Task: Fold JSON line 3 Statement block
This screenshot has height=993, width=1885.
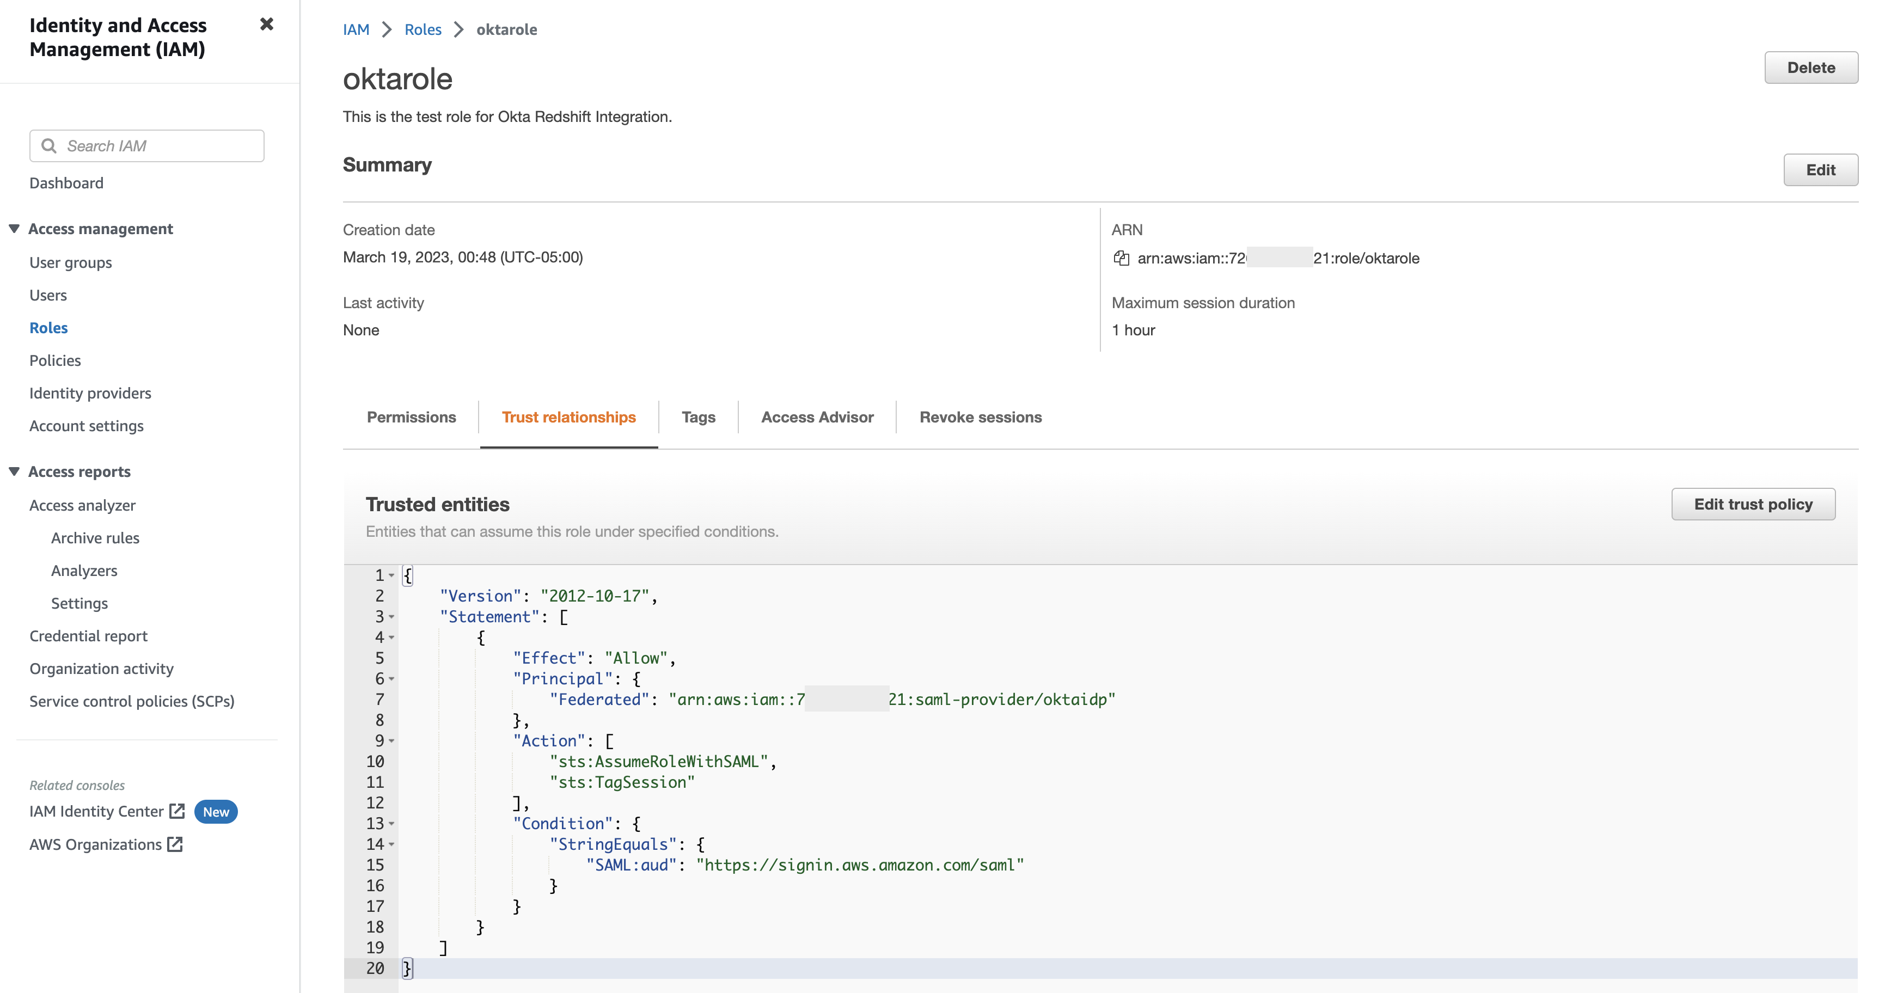Action: pos(391,617)
